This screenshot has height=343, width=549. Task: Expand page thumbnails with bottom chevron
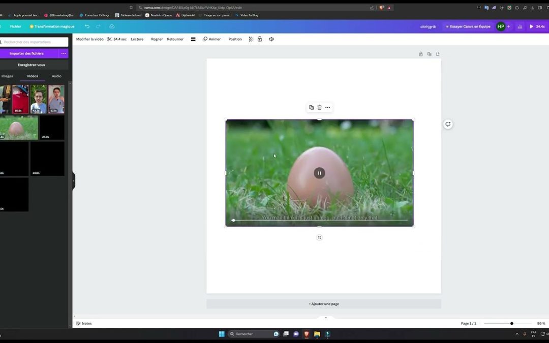tap(326, 318)
